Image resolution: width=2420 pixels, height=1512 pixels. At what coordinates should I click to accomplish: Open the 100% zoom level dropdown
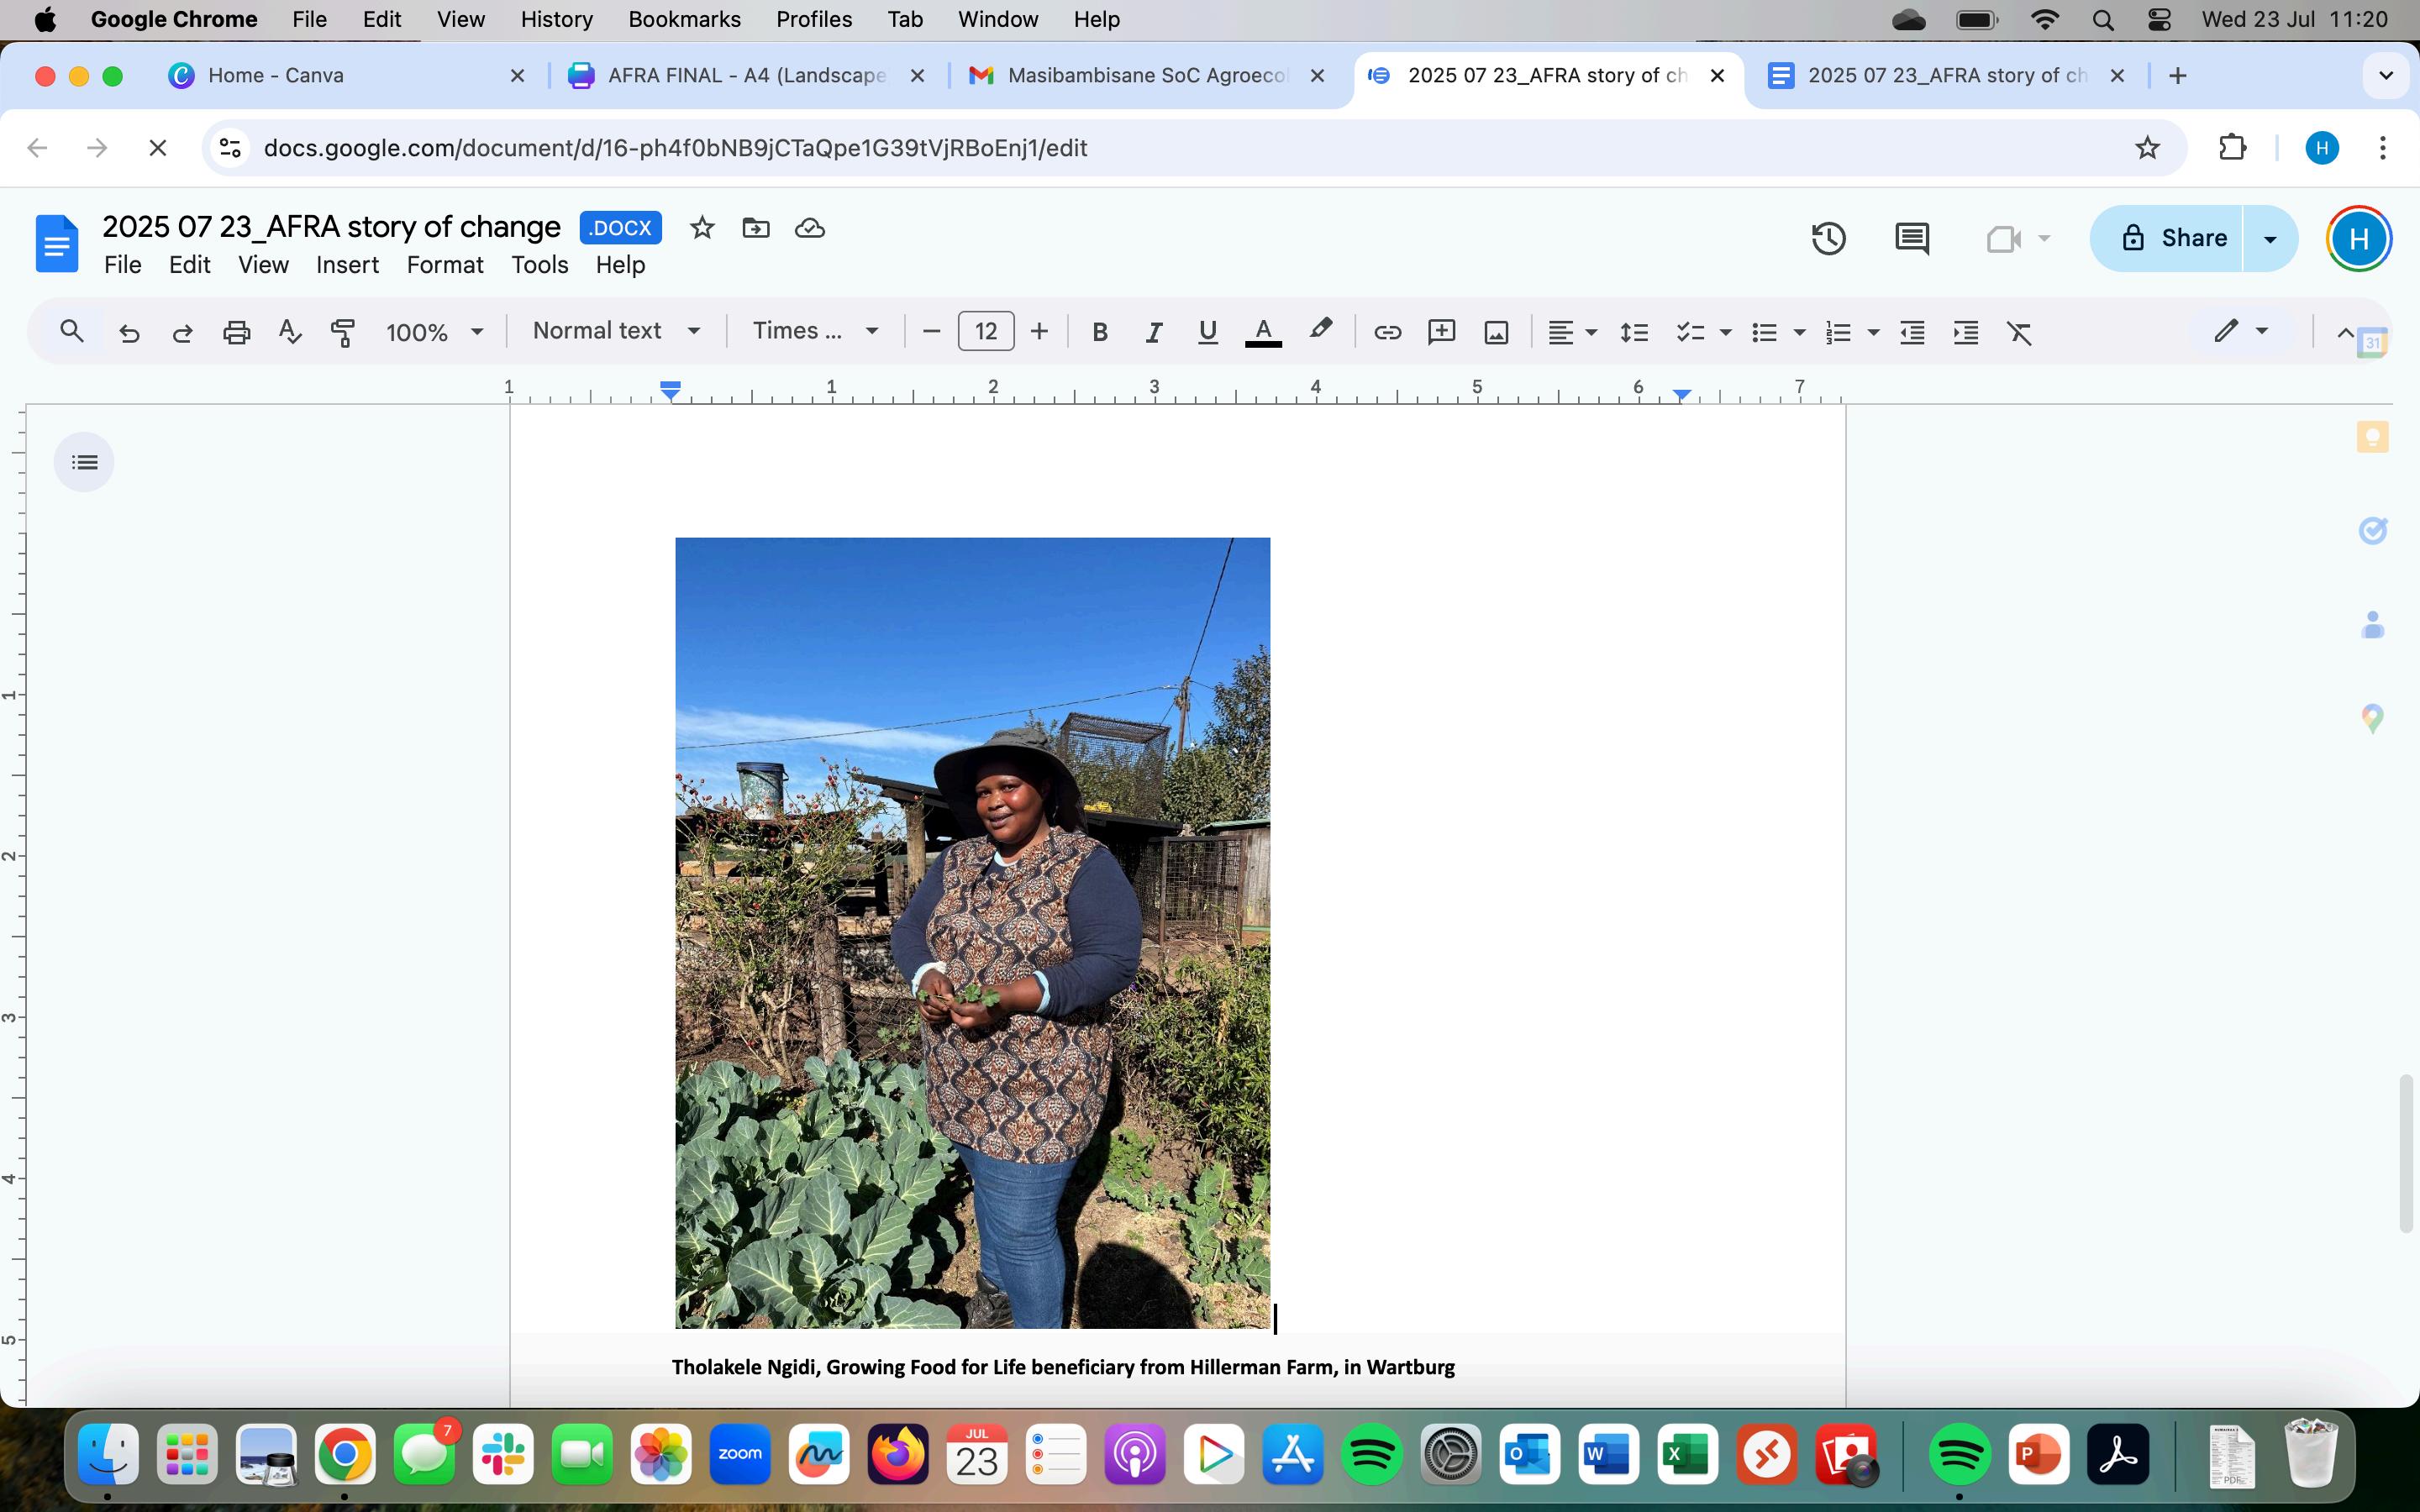[x=434, y=332]
